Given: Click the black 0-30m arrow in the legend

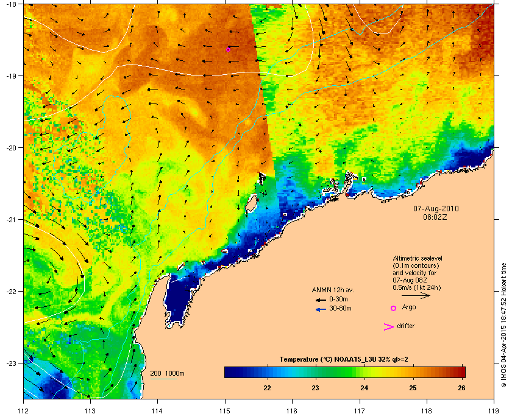Looking at the screenshot, I should [321, 300].
